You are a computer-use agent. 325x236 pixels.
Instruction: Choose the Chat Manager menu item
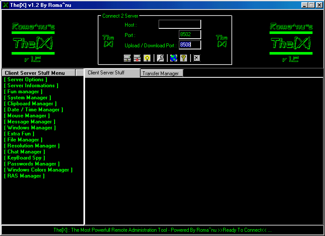coord(25,152)
